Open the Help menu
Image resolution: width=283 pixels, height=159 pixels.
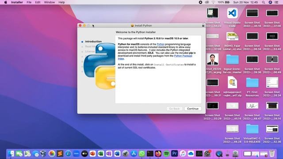(x=61, y=2)
